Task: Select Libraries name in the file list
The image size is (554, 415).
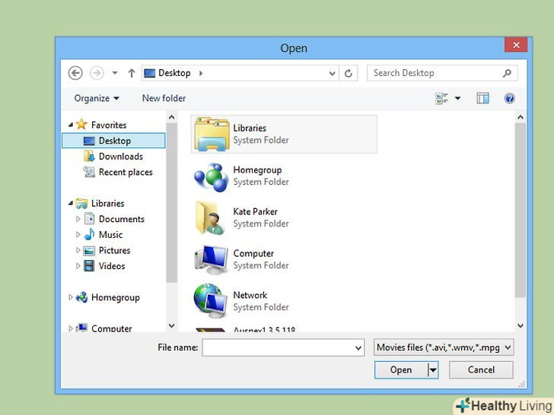Action: click(x=250, y=128)
